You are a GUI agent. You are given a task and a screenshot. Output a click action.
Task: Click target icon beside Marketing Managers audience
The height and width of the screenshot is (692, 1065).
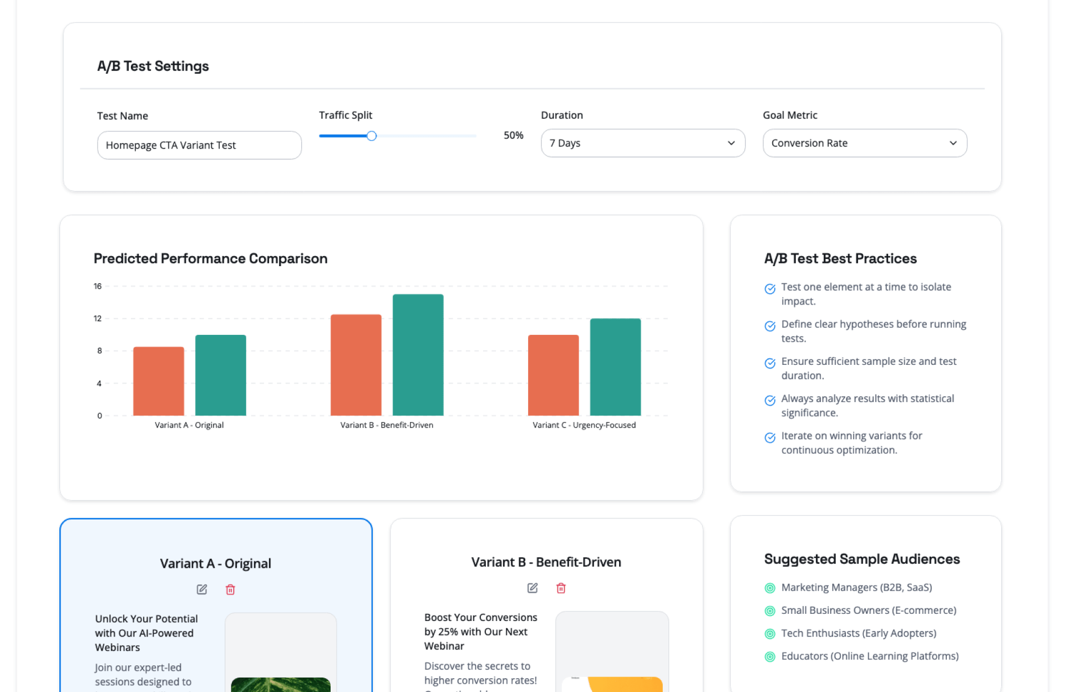pos(770,588)
